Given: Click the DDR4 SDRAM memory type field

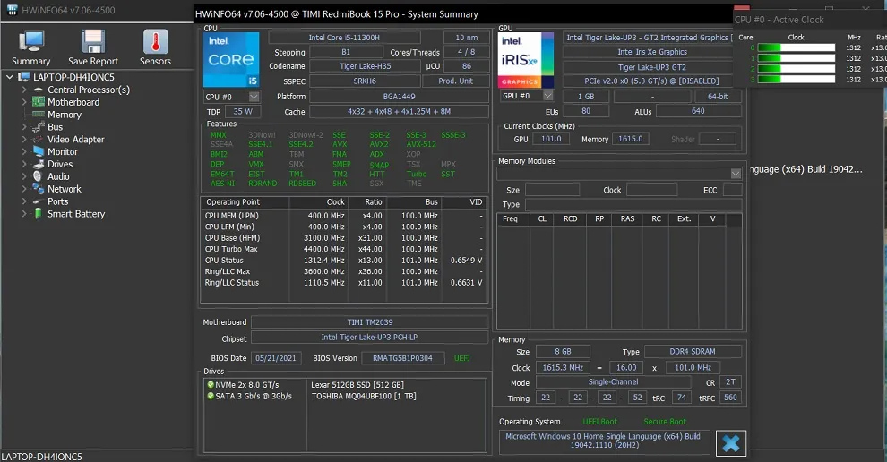Looking at the screenshot, I should coord(693,351).
